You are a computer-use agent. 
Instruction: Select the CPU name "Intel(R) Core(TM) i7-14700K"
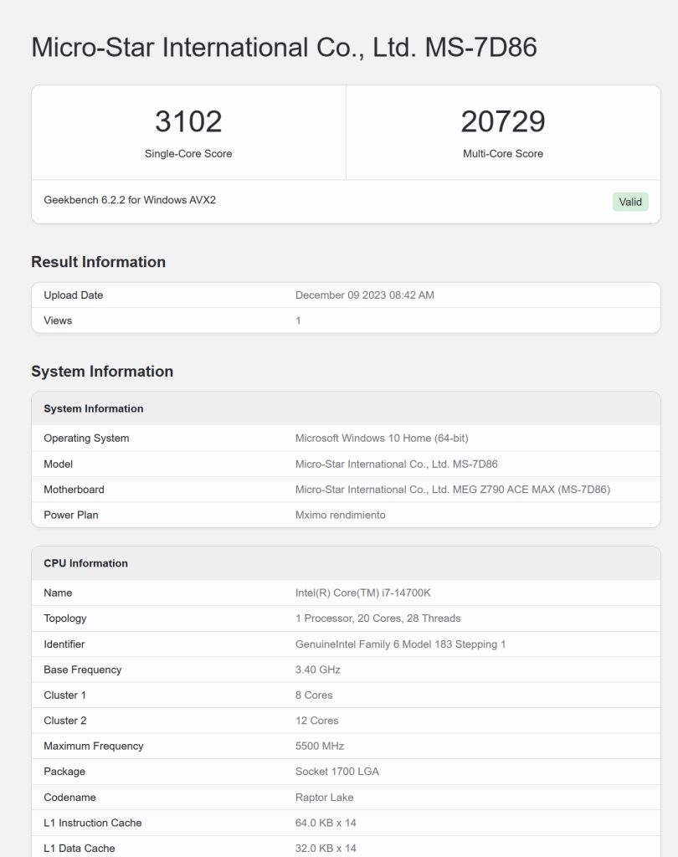363,593
